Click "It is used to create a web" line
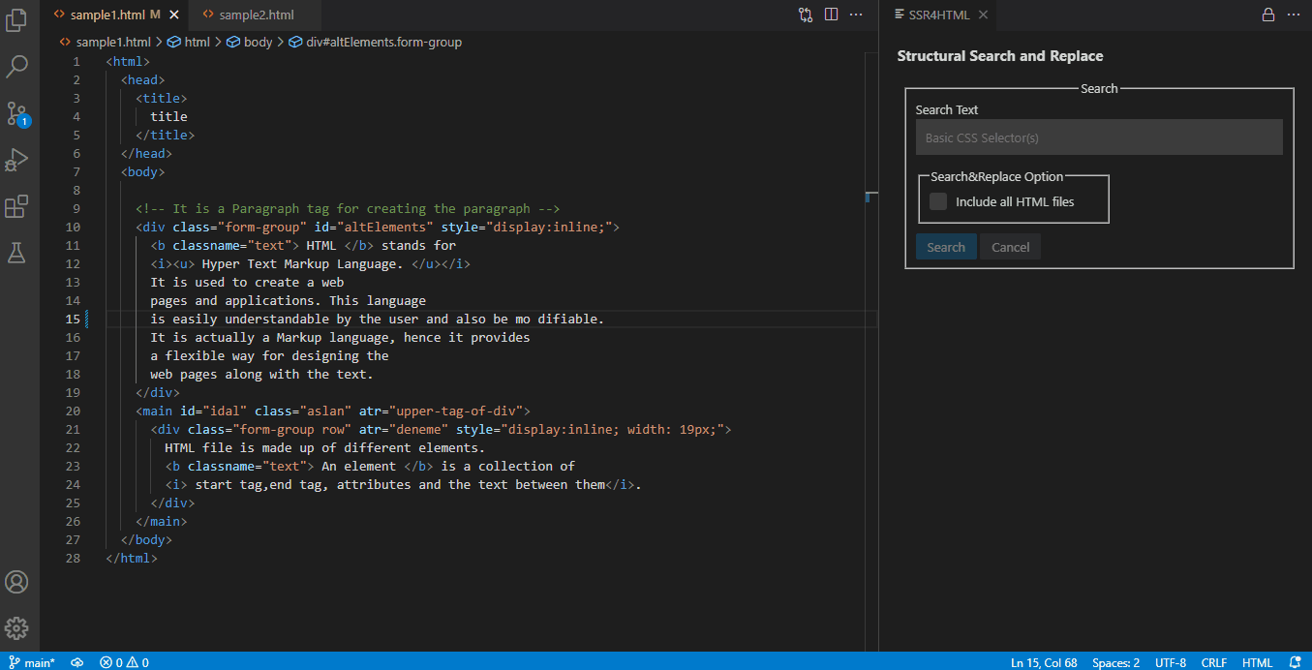Image resolution: width=1312 pixels, height=670 pixels. 247,282
